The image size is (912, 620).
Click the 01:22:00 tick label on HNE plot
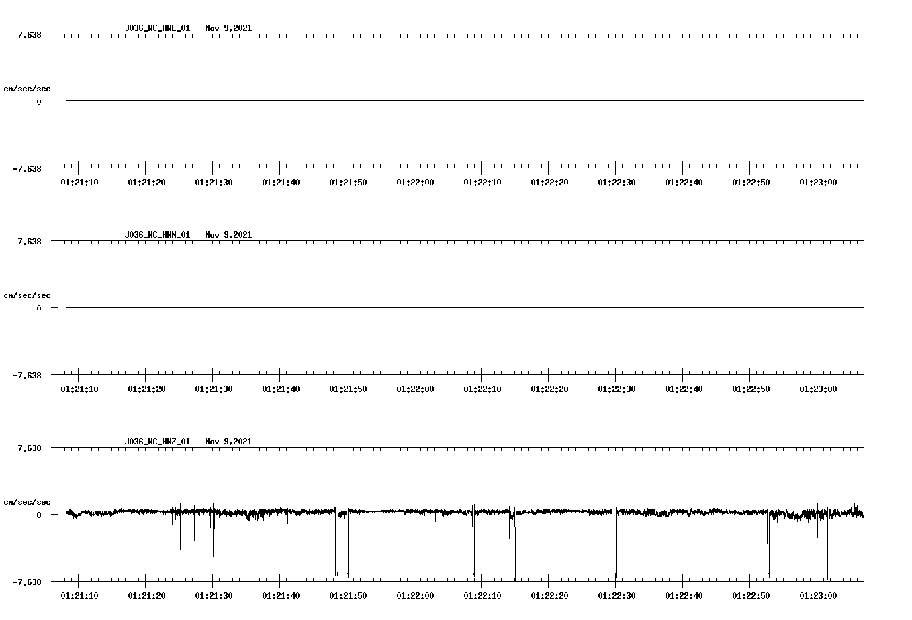pyautogui.click(x=415, y=182)
